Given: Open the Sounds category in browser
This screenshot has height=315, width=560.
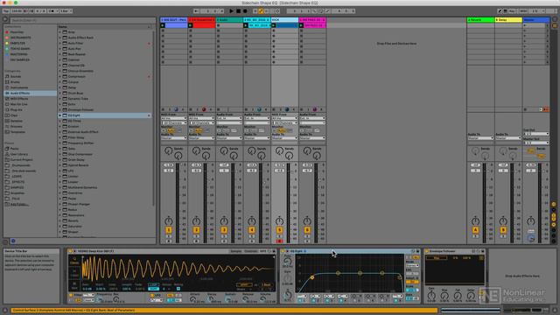Looking at the screenshot, I should coord(16,76).
